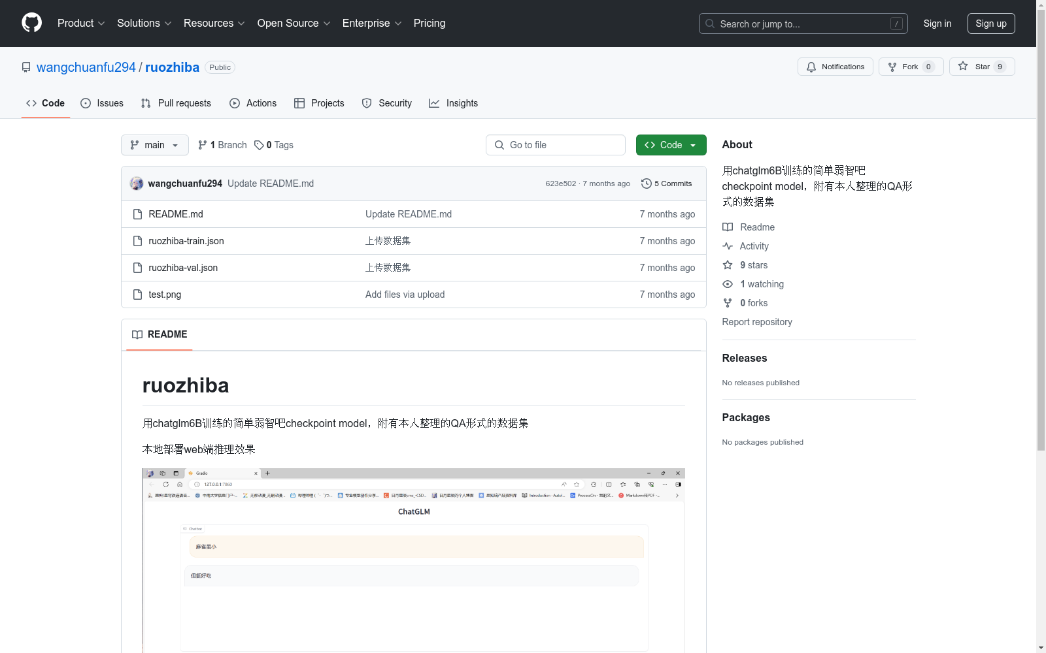Open the main branch selector dropdown
Image resolution: width=1046 pixels, height=653 pixels.
pyautogui.click(x=155, y=145)
